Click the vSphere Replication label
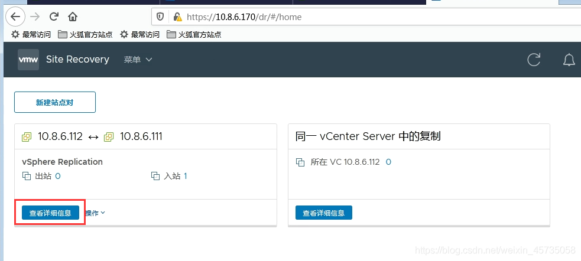 pyautogui.click(x=62, y=162)
